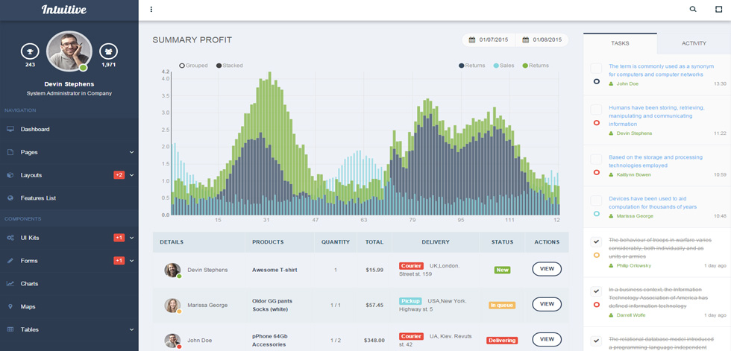Click the Charts line-graph icon in sidebar
Screen dimensions: 731x351
(10, 283)
